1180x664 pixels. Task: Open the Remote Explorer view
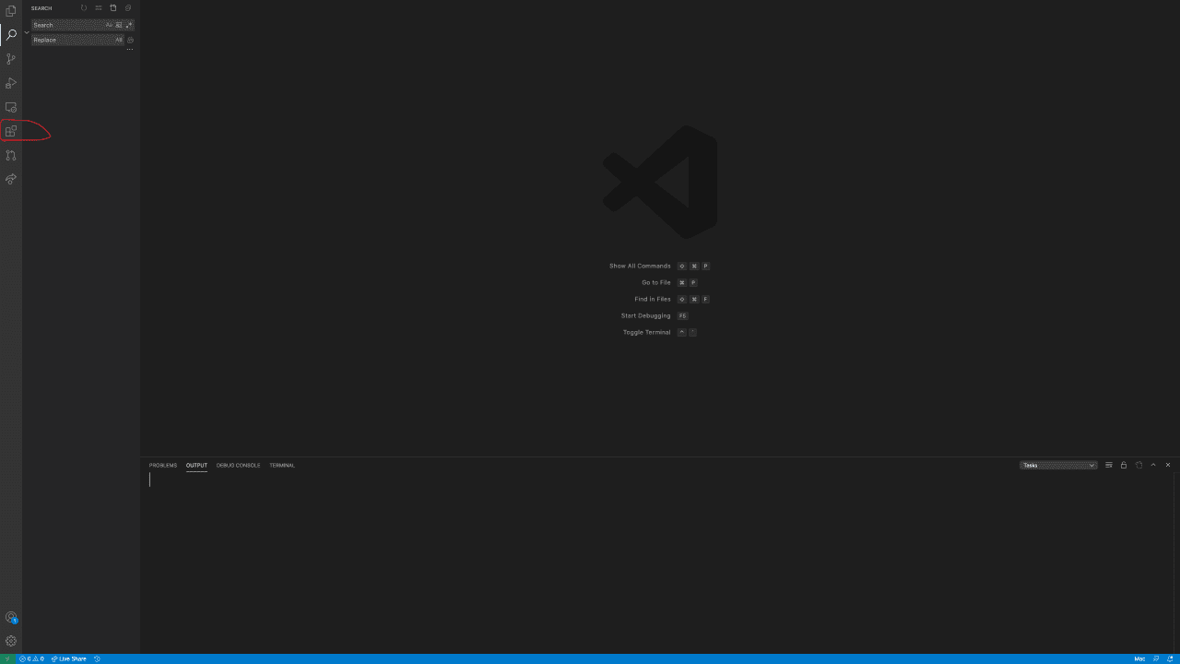click(11, 107)
